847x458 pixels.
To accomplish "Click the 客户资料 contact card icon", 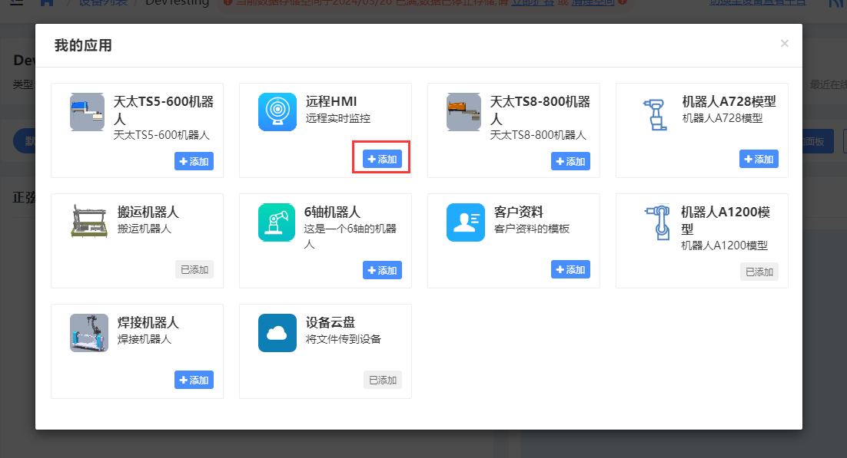I will click(x=465, y=222).
